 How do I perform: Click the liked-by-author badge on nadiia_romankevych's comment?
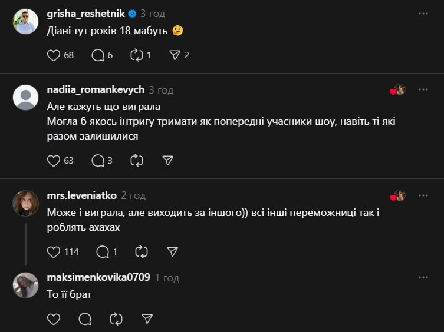point(398,90)
